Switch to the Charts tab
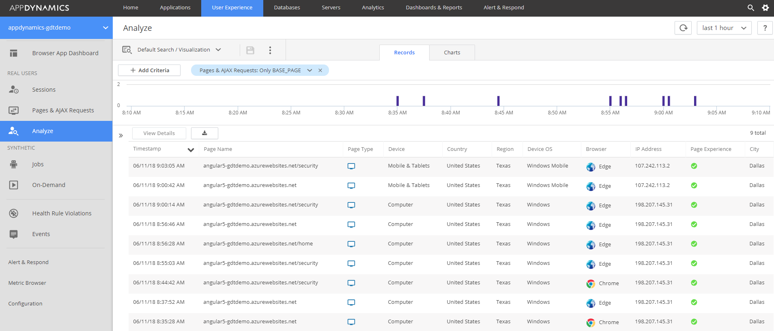 click(x=452, y=52)
